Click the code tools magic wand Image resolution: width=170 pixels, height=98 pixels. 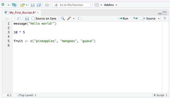[69, 18]
